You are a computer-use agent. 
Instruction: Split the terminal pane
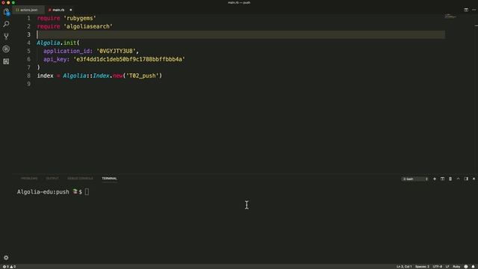tap(442, 179)
